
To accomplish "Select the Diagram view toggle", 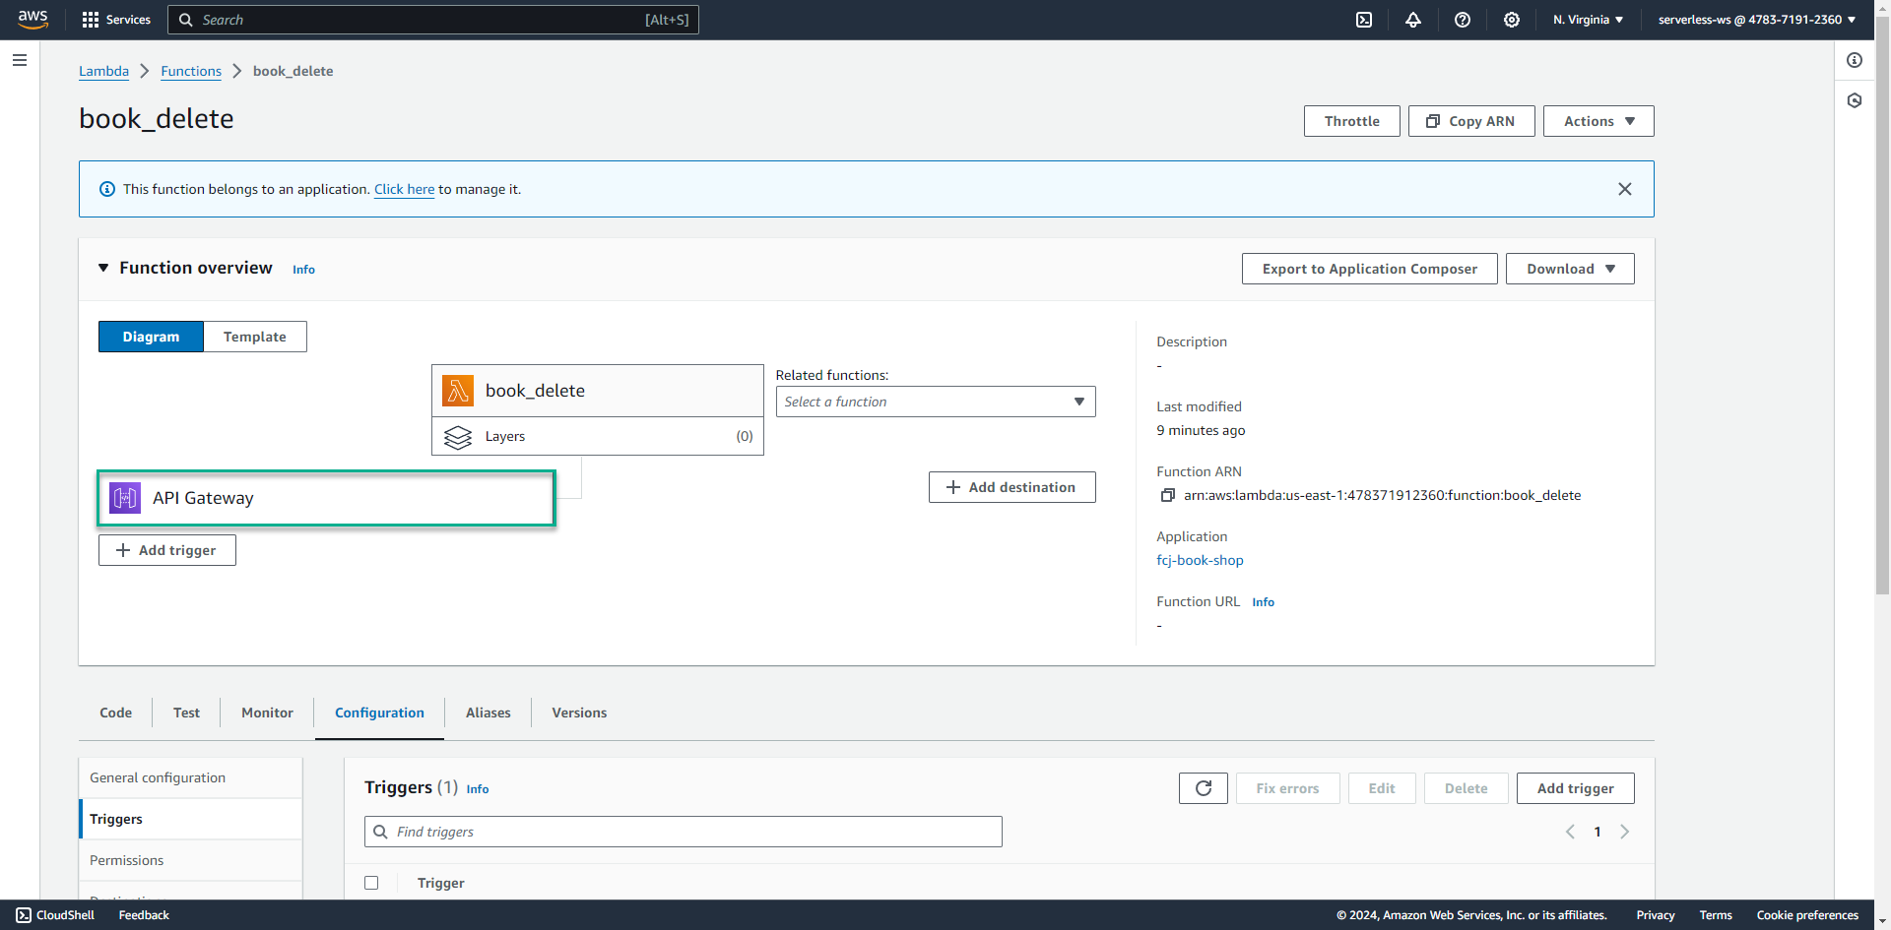I will 151,337.
